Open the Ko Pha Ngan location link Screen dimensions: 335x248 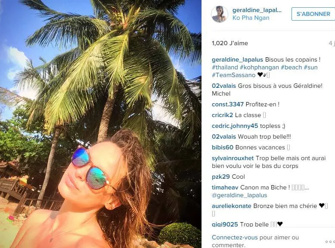pos(251,18)
